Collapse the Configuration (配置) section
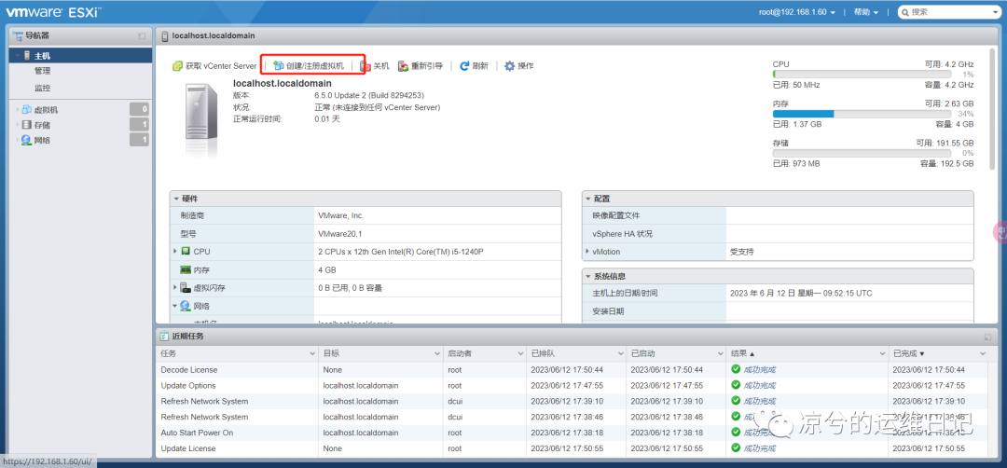The height and width of the screenshot is (468, 1007). point(587,199)
